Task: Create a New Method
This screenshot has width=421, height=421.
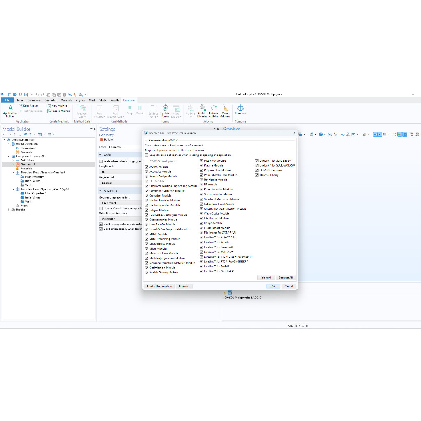Action: click(x=57, y=106)
